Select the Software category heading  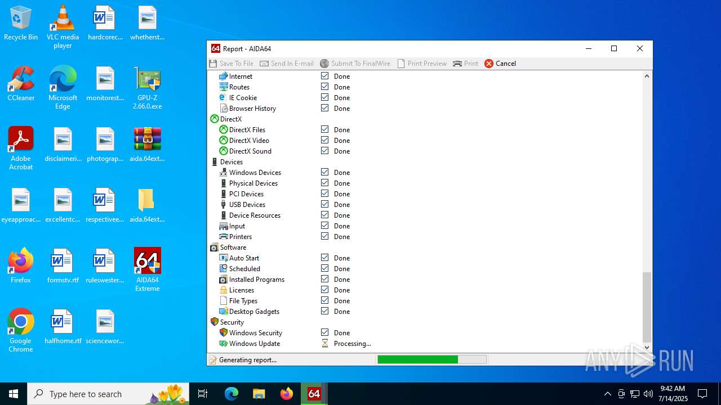pyautogui.click(x=233, y=247)
